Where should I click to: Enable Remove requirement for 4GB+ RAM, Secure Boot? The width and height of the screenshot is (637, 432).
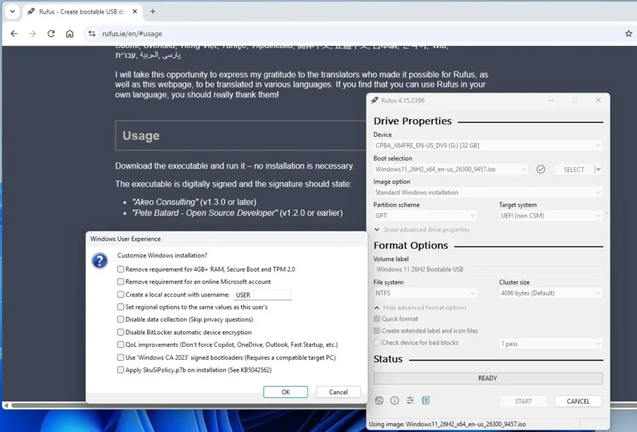(121, 269)
